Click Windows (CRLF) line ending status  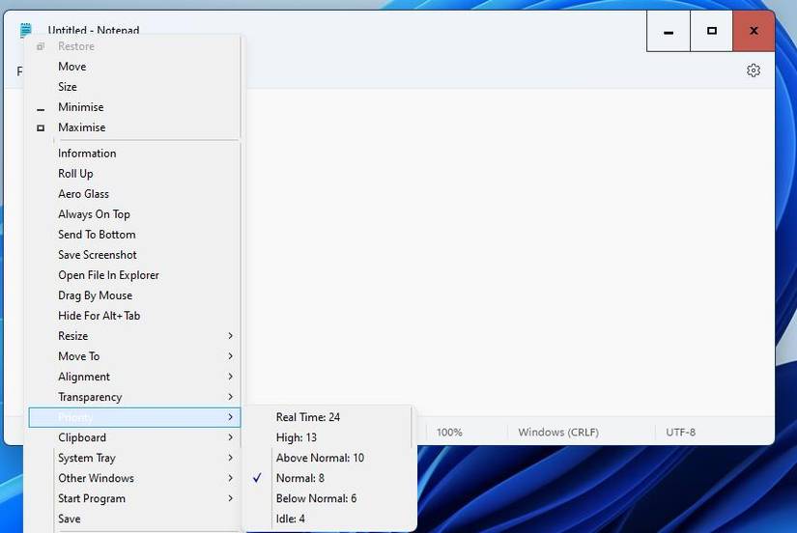558,433
